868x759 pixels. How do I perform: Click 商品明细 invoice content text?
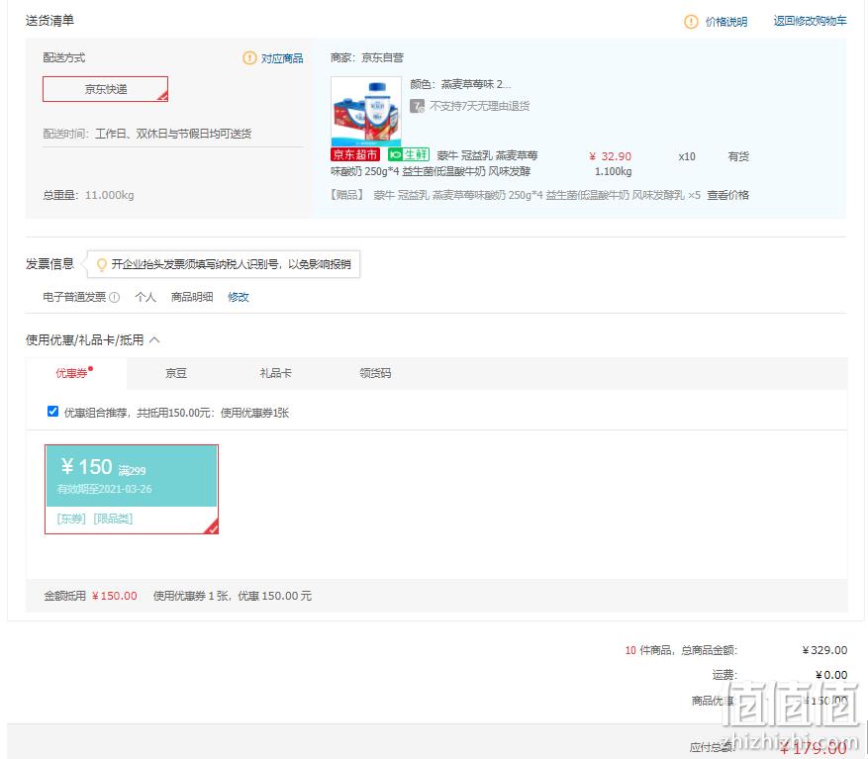192,297
